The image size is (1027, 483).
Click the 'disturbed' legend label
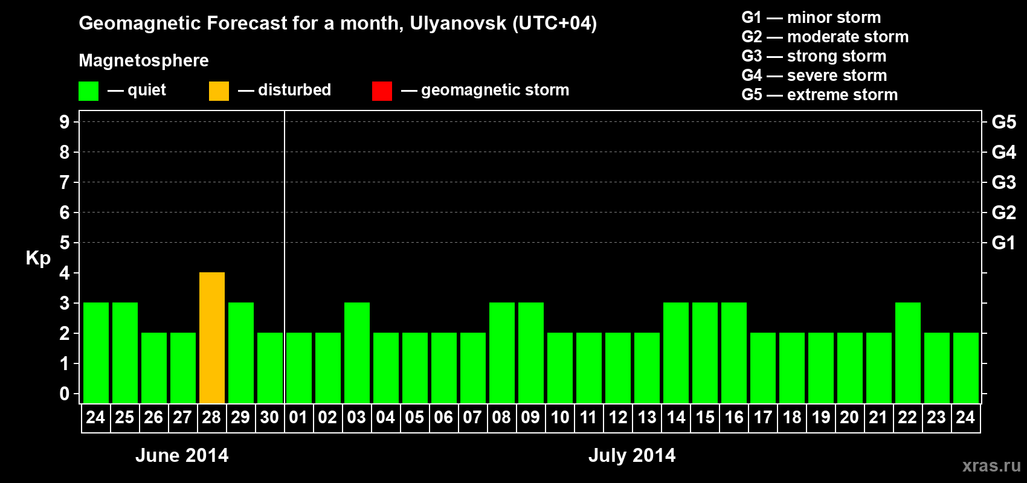[x=295, y=90]
